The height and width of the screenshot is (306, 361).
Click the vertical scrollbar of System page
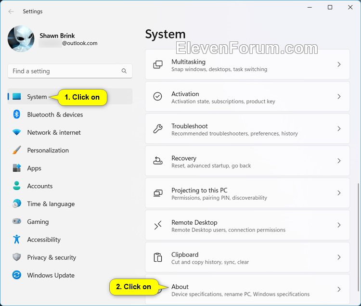coord(358,237)
